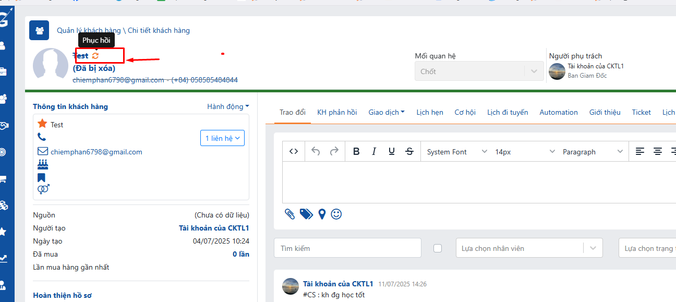This screenshot has height=302, width=676.
Task: Tick the checkbox beside the search field
Action: [438, 248]
